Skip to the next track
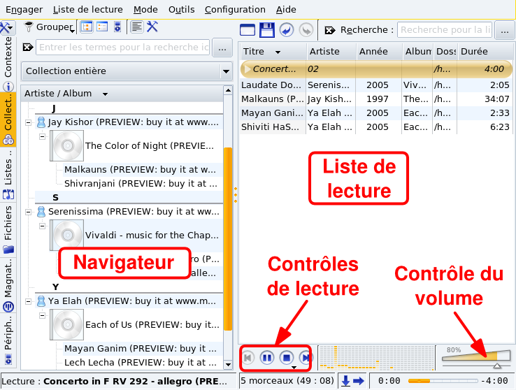Screen dimensions: 516x390 [306, 358]
